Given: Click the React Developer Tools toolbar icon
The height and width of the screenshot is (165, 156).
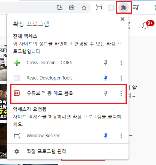Looking at the screenshot, I should coord(111,8).
